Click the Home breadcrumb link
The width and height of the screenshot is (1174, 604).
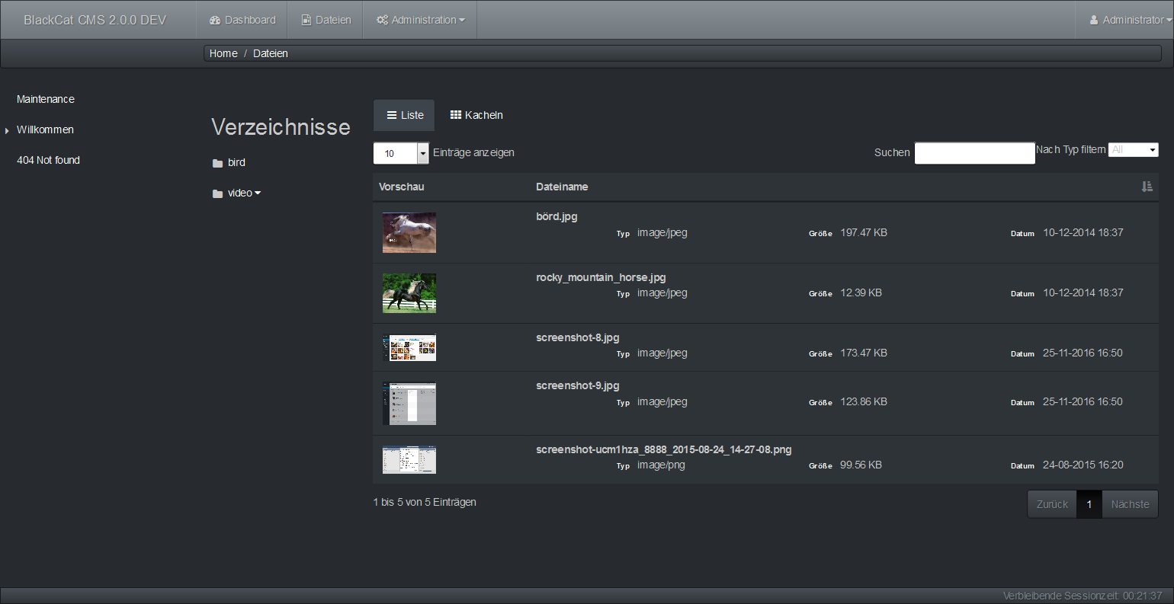[x=223, y=53]
